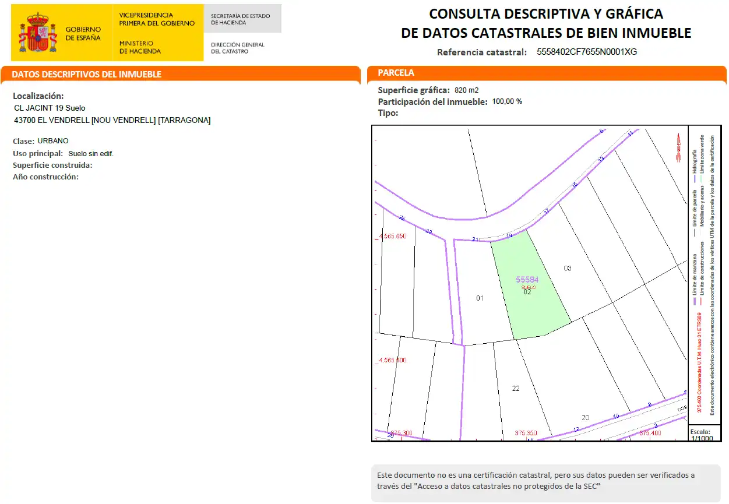729x504 pixels.
Task: Click parcel label '22' on the map
Action: (x=516, y=389)
